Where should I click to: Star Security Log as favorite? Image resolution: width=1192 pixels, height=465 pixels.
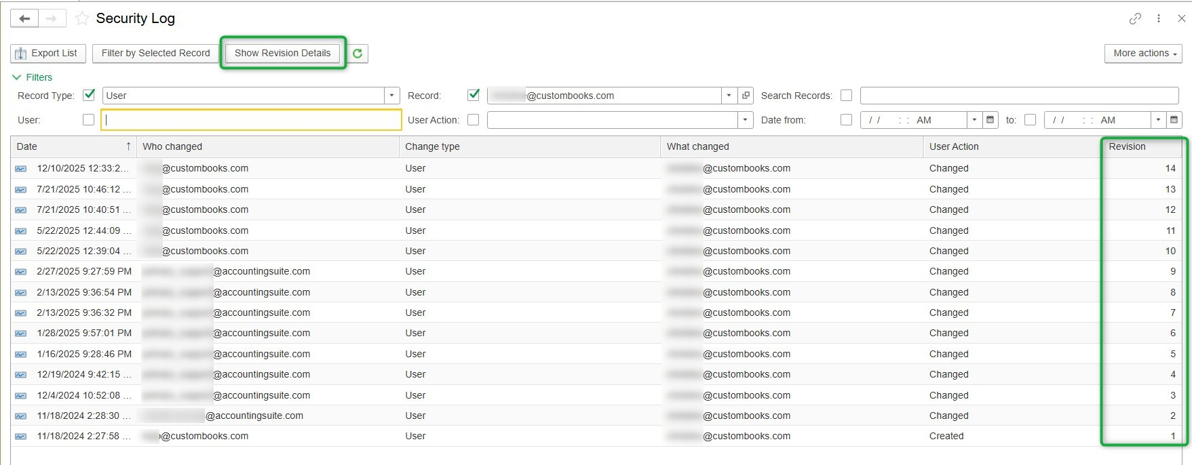82,18
